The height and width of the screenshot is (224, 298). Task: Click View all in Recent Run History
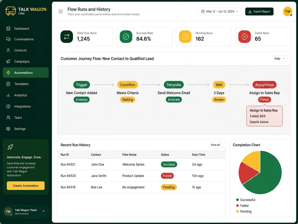point(215,145)
